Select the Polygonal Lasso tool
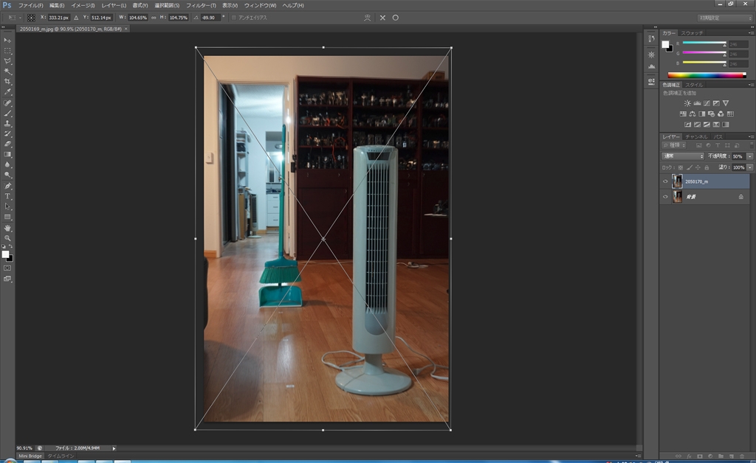This screenshot has height=463, width=756. pyautogui.click(x=7, y=61)
